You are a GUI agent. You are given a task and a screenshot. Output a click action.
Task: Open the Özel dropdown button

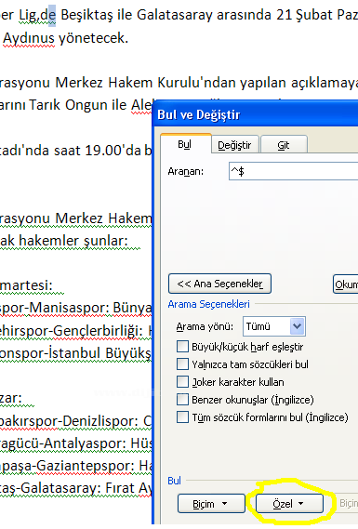pyautogui.click(x=289, y=504)
